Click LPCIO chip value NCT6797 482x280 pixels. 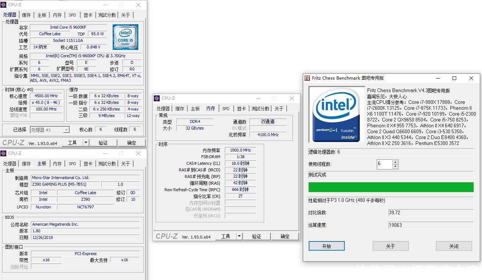pyautogui.click(x=86, y=207)
